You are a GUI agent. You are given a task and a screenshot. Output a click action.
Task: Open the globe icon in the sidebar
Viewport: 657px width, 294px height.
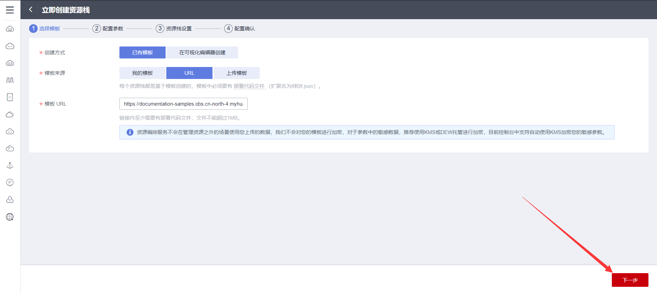(x=10, y=217)
